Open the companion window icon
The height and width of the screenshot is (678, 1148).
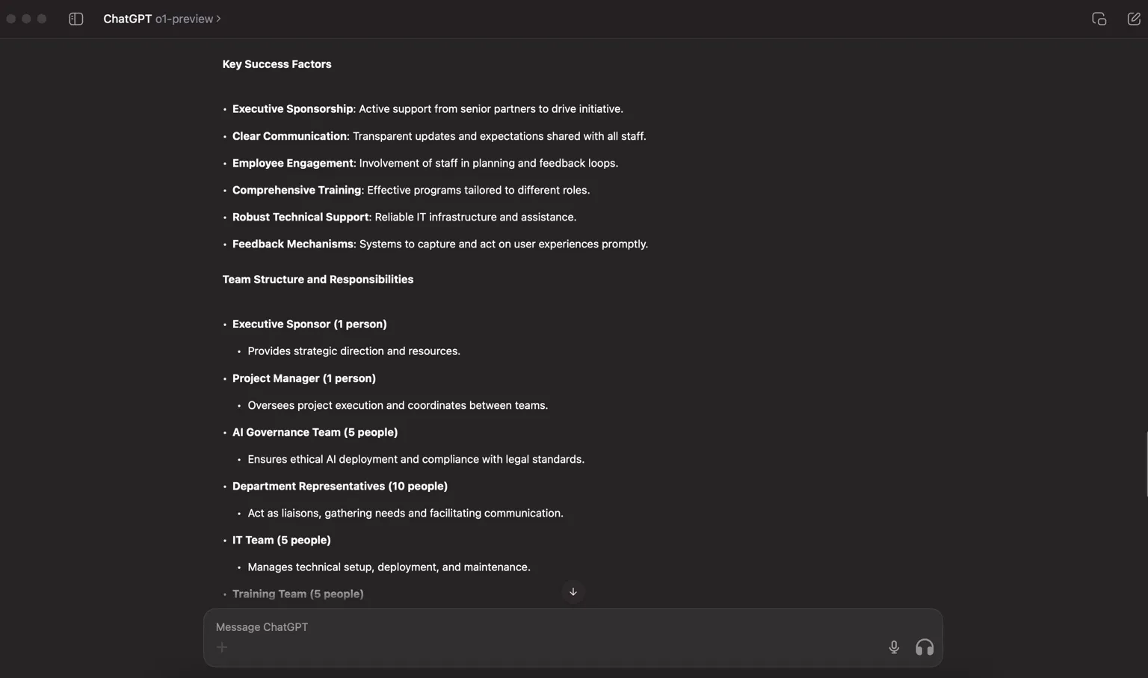tap(1099, 19)
